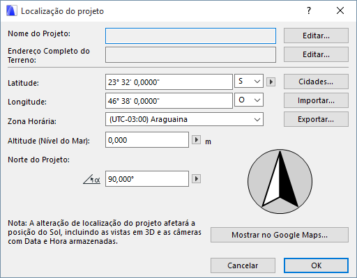Close the Localização do projeto dialog
The height and width of the screenshot is (278, 357).
[340, 10]
